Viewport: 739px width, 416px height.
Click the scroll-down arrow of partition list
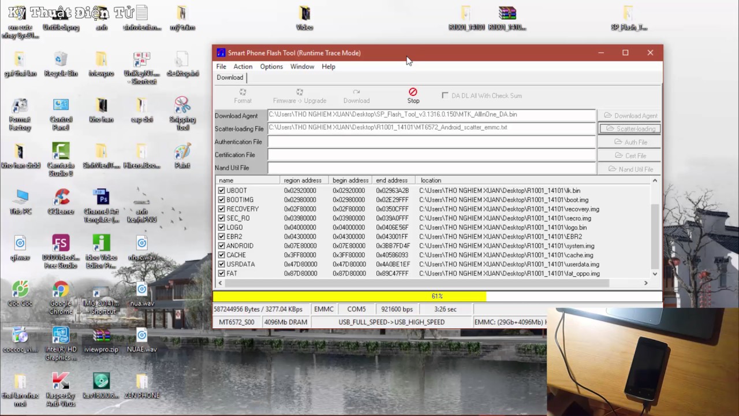[x=655, y=274]
